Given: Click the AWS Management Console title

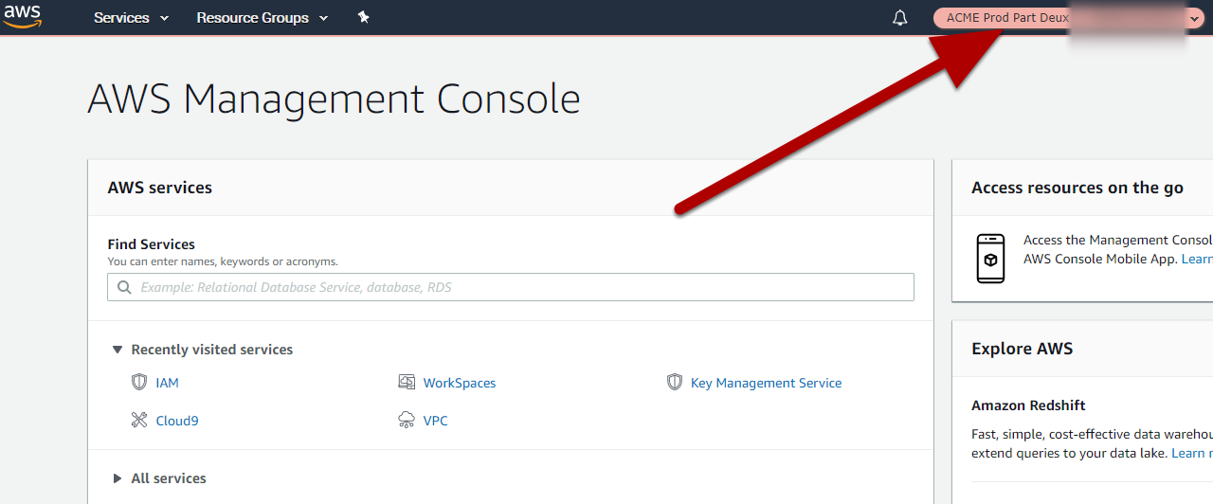Looking at the screenshot, I should tap(334, 99).
